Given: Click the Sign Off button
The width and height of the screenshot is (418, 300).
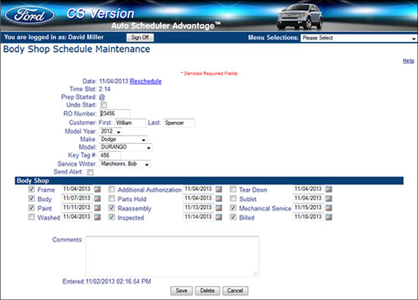Looking at the screenshot, I should [x=140, y=37].
